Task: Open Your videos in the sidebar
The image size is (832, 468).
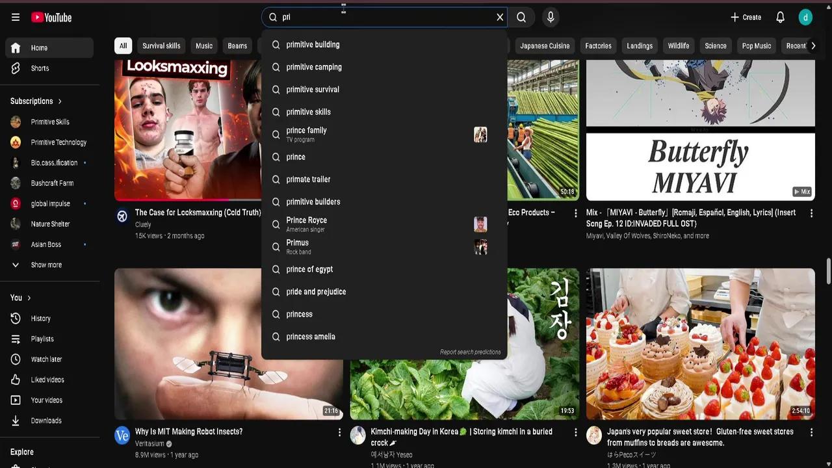Action: pyautogui.click(x=49, y=400)
